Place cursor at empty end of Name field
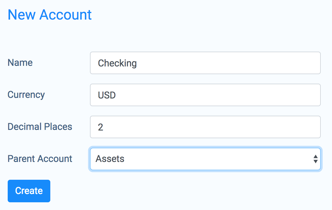This screenshot has width=332, height=210. coord(229,63)
